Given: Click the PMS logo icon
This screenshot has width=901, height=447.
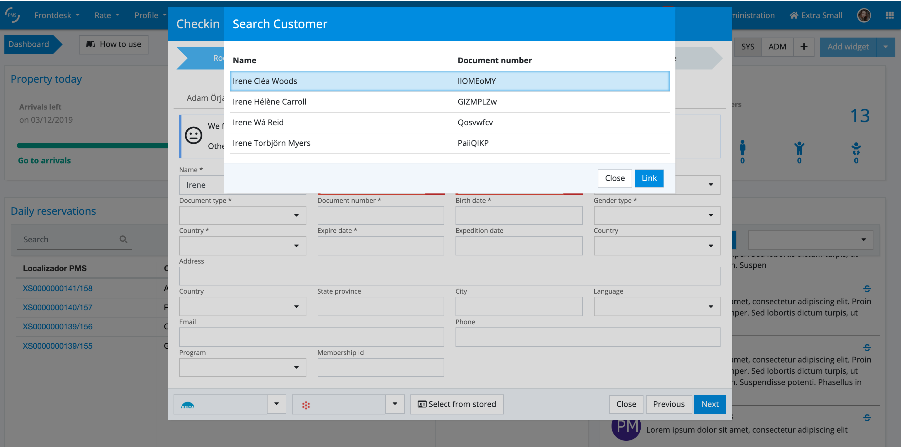Looking at the screenshot, I should pos(13,15).
